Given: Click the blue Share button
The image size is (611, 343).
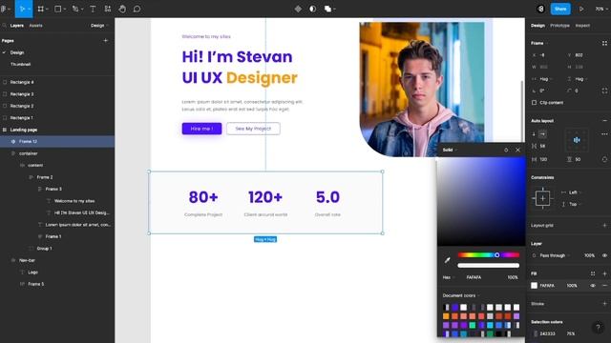Looking at the screenshot, I should (560, 9).
